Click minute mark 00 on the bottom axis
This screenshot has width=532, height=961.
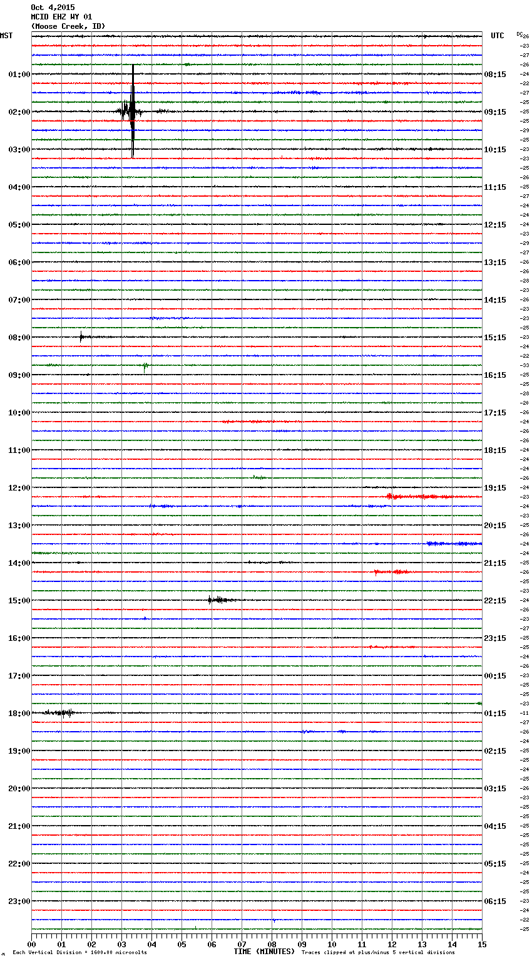32,944
